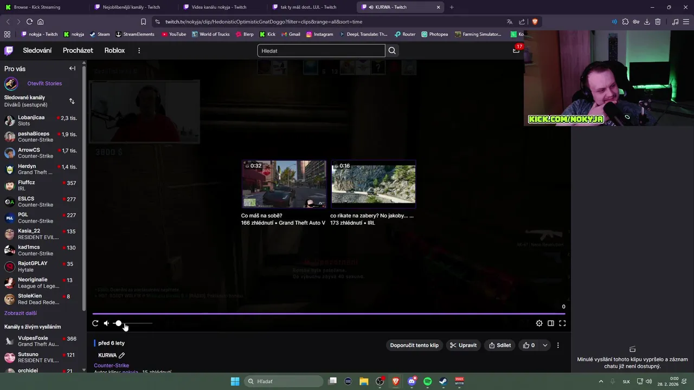Open the VulpesFoxie live channel

[x=41, y=341]
